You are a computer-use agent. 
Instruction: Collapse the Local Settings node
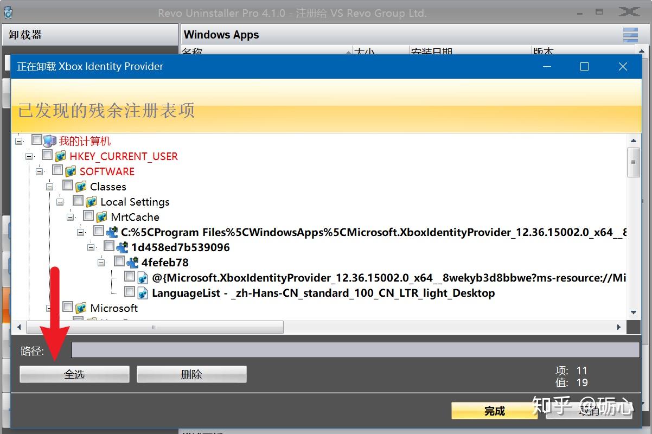click(x=60, y=202)
